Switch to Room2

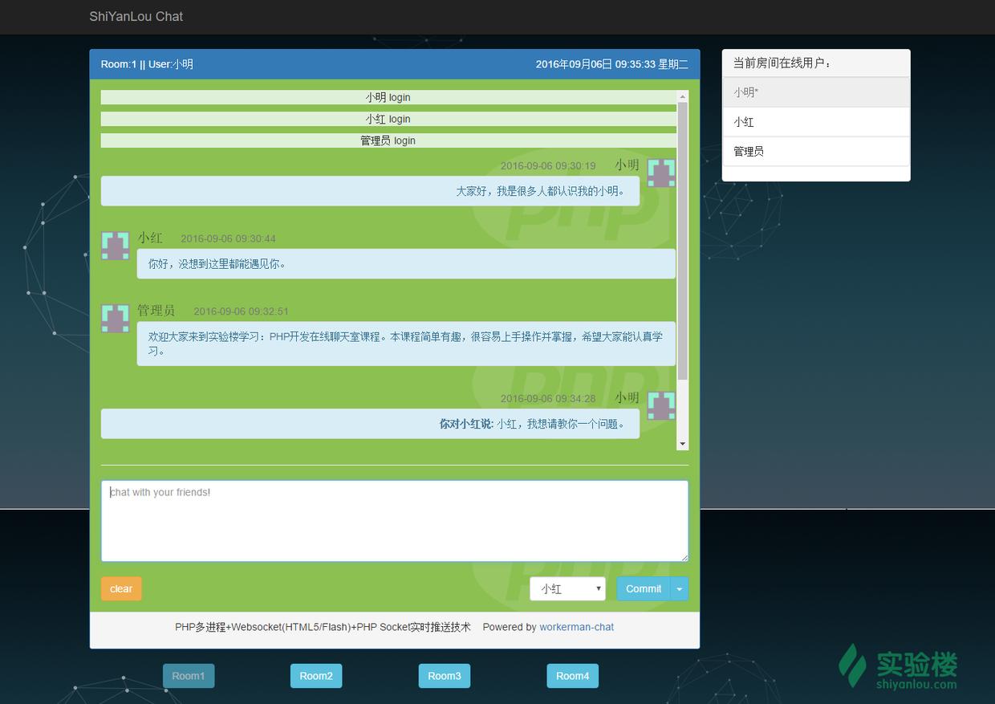(315, 675)
